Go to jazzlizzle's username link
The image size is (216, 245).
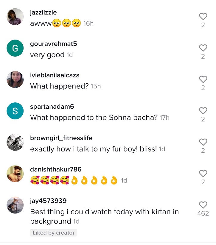[43, 13]
